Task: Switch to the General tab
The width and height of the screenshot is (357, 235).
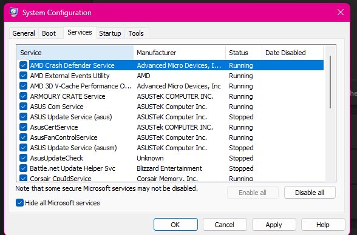Action: point(24,33)
